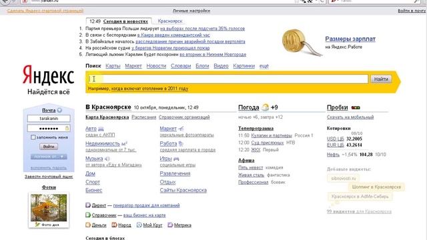Focus the main Yandex search field
The height and width of the screenshot is (240, 427).
click(x=228, y=79)
